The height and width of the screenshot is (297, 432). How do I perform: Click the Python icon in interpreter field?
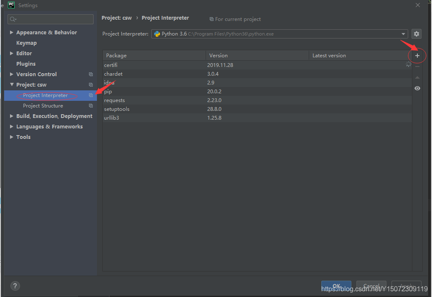click(157, 34)
